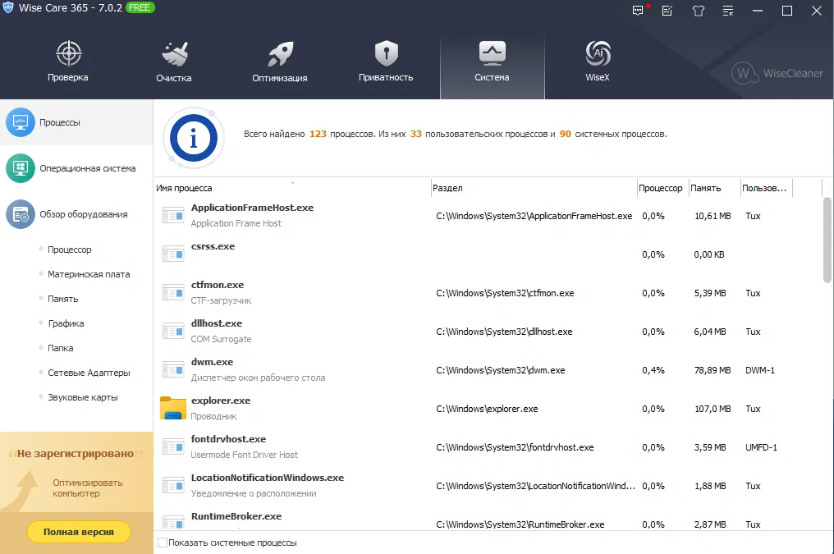Open the Очистка broom icon
The image size is (834, 554).
click(175, 53)
